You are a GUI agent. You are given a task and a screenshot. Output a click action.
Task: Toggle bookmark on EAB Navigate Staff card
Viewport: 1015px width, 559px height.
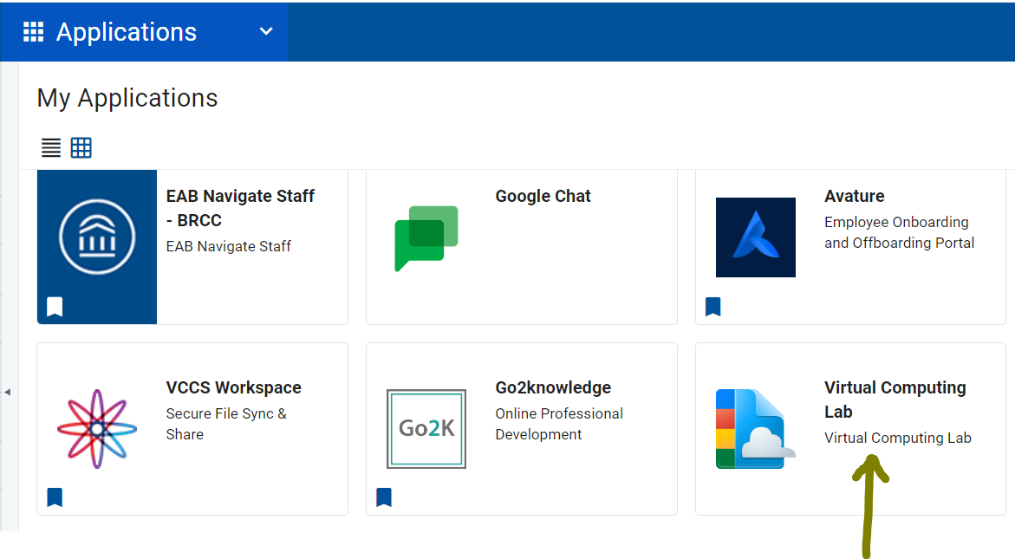55,306
